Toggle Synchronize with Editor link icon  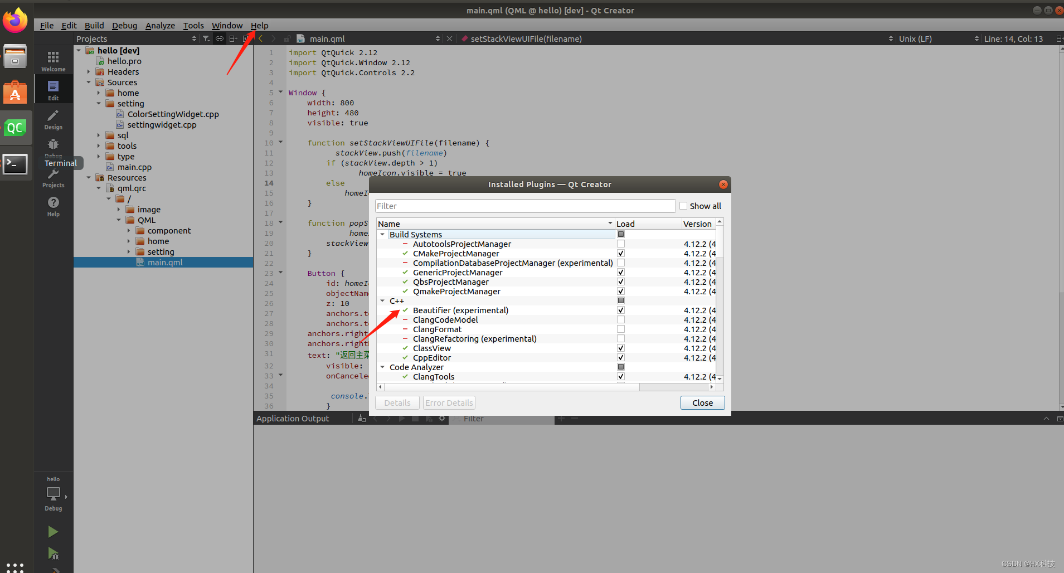click(220, 38)
